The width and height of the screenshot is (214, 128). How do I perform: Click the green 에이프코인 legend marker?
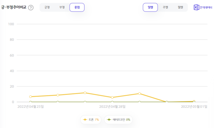click(x=109, y=119)
